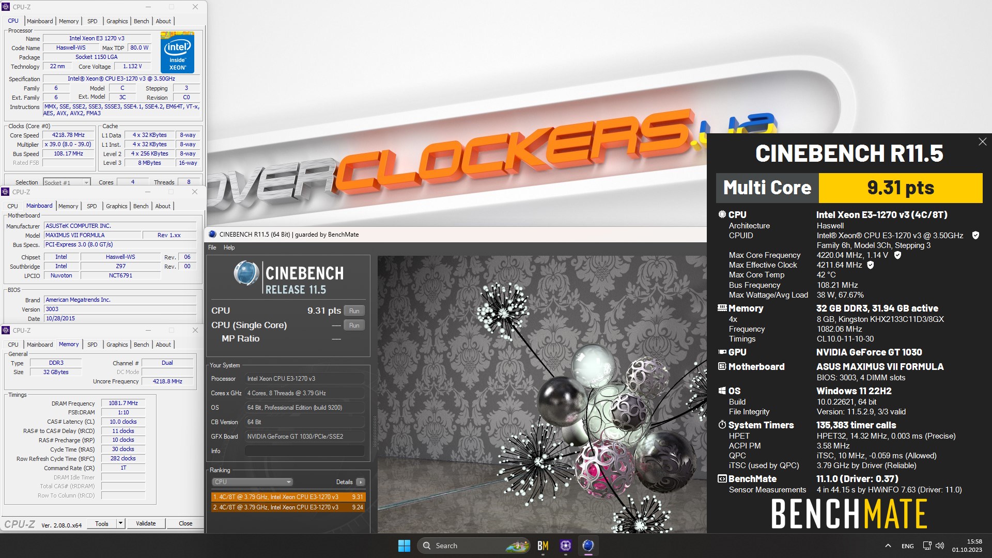Open the Socket #1 selection dropdown in CPU-Z
Image resolution: width=992 pixels, height=558 pixels.
(67, 182)
